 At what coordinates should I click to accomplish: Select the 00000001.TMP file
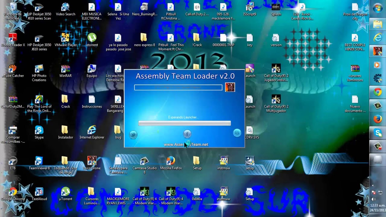(x=223, y=40)
